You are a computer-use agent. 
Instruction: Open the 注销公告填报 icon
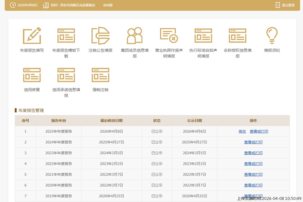(x=100, y=36)
